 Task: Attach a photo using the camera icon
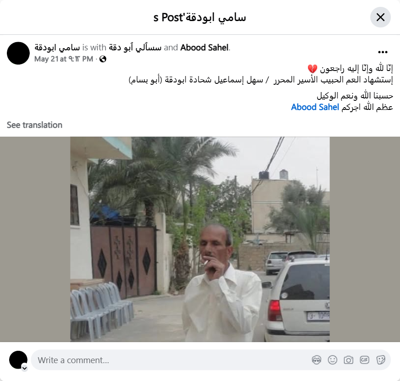point(348,360)
